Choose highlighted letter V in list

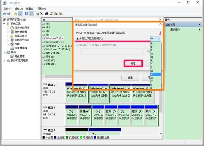click(156, 75)
